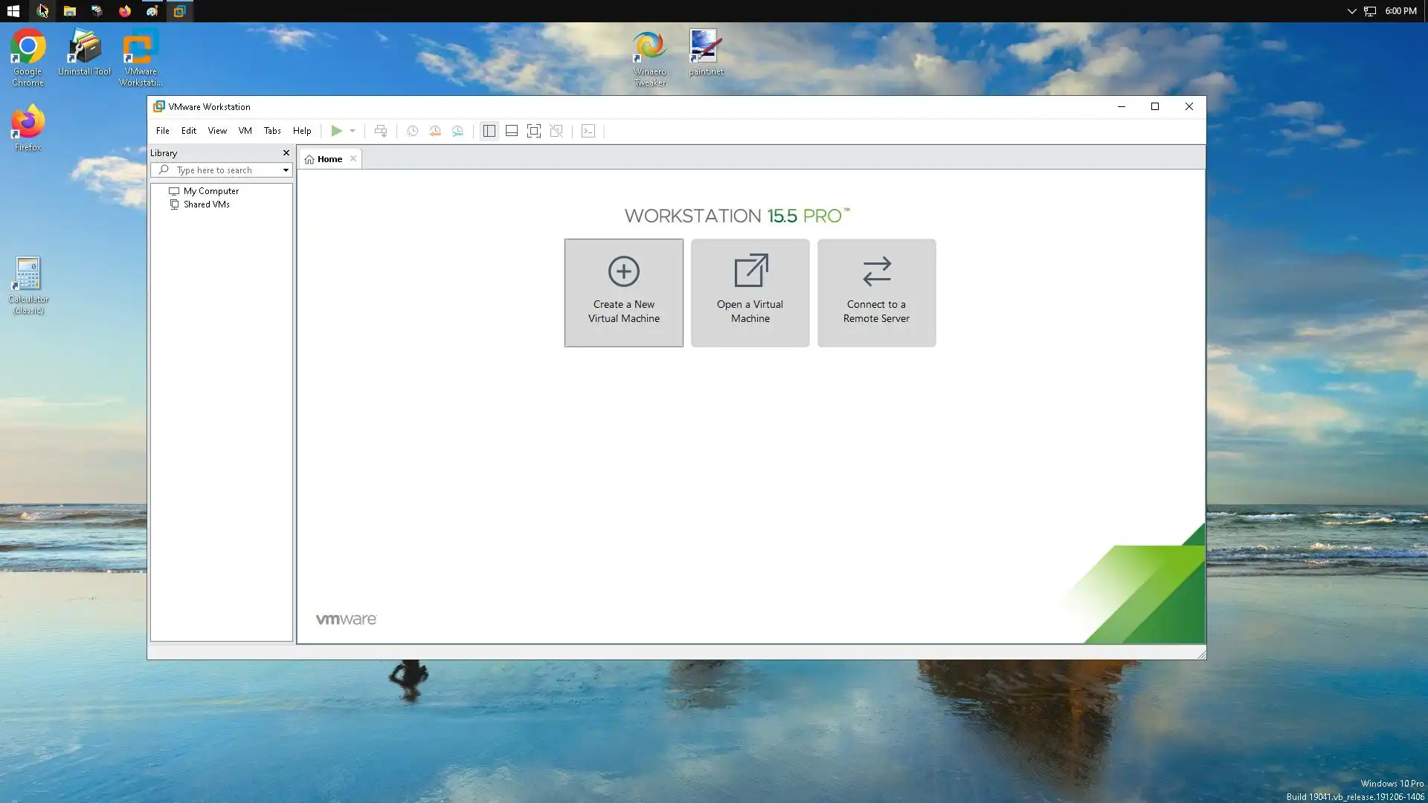Click the green power on play icon
Screen dimensions: 1428x803
[x=336, y=131]
